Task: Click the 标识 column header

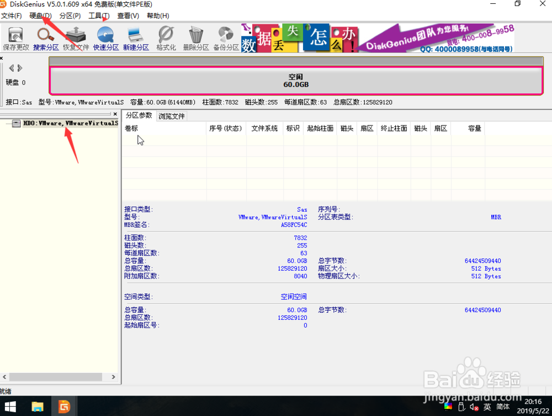Action: pos(293,128)
